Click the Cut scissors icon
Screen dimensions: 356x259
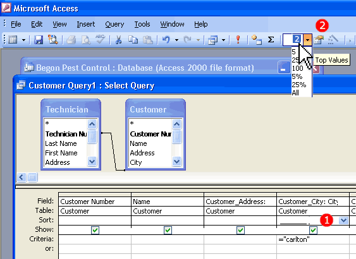(118, 40)
